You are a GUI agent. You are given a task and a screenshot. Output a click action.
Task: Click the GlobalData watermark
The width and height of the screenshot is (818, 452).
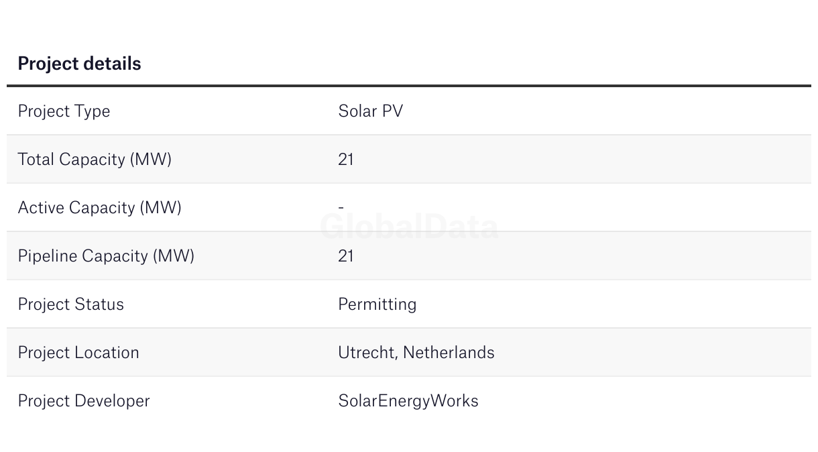[409, 227]
